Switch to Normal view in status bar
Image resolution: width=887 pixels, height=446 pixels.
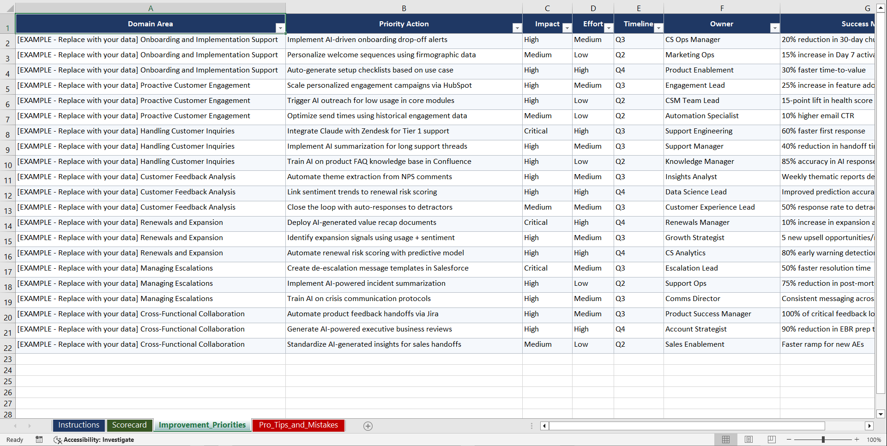pyautogui.click(x=726, y=440)
